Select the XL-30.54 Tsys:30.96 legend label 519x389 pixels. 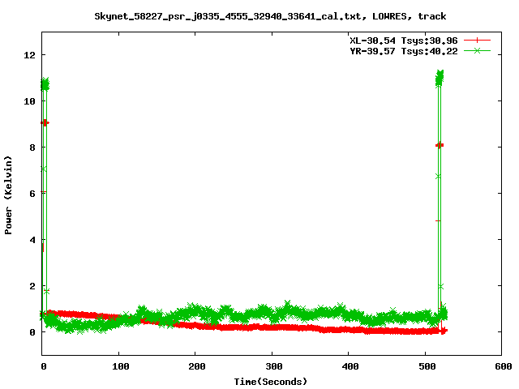point(404,41)
